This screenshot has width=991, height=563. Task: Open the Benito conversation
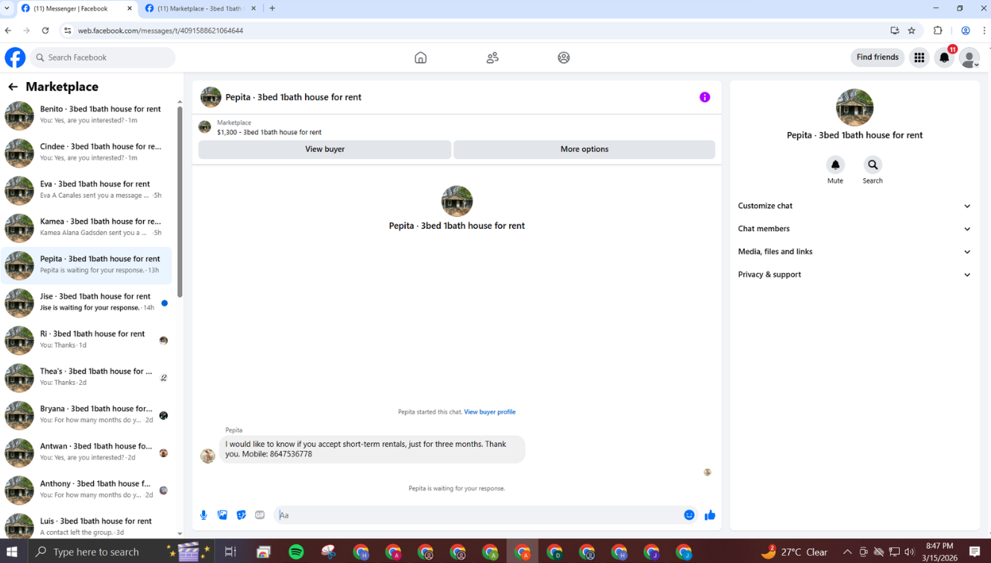86,115
